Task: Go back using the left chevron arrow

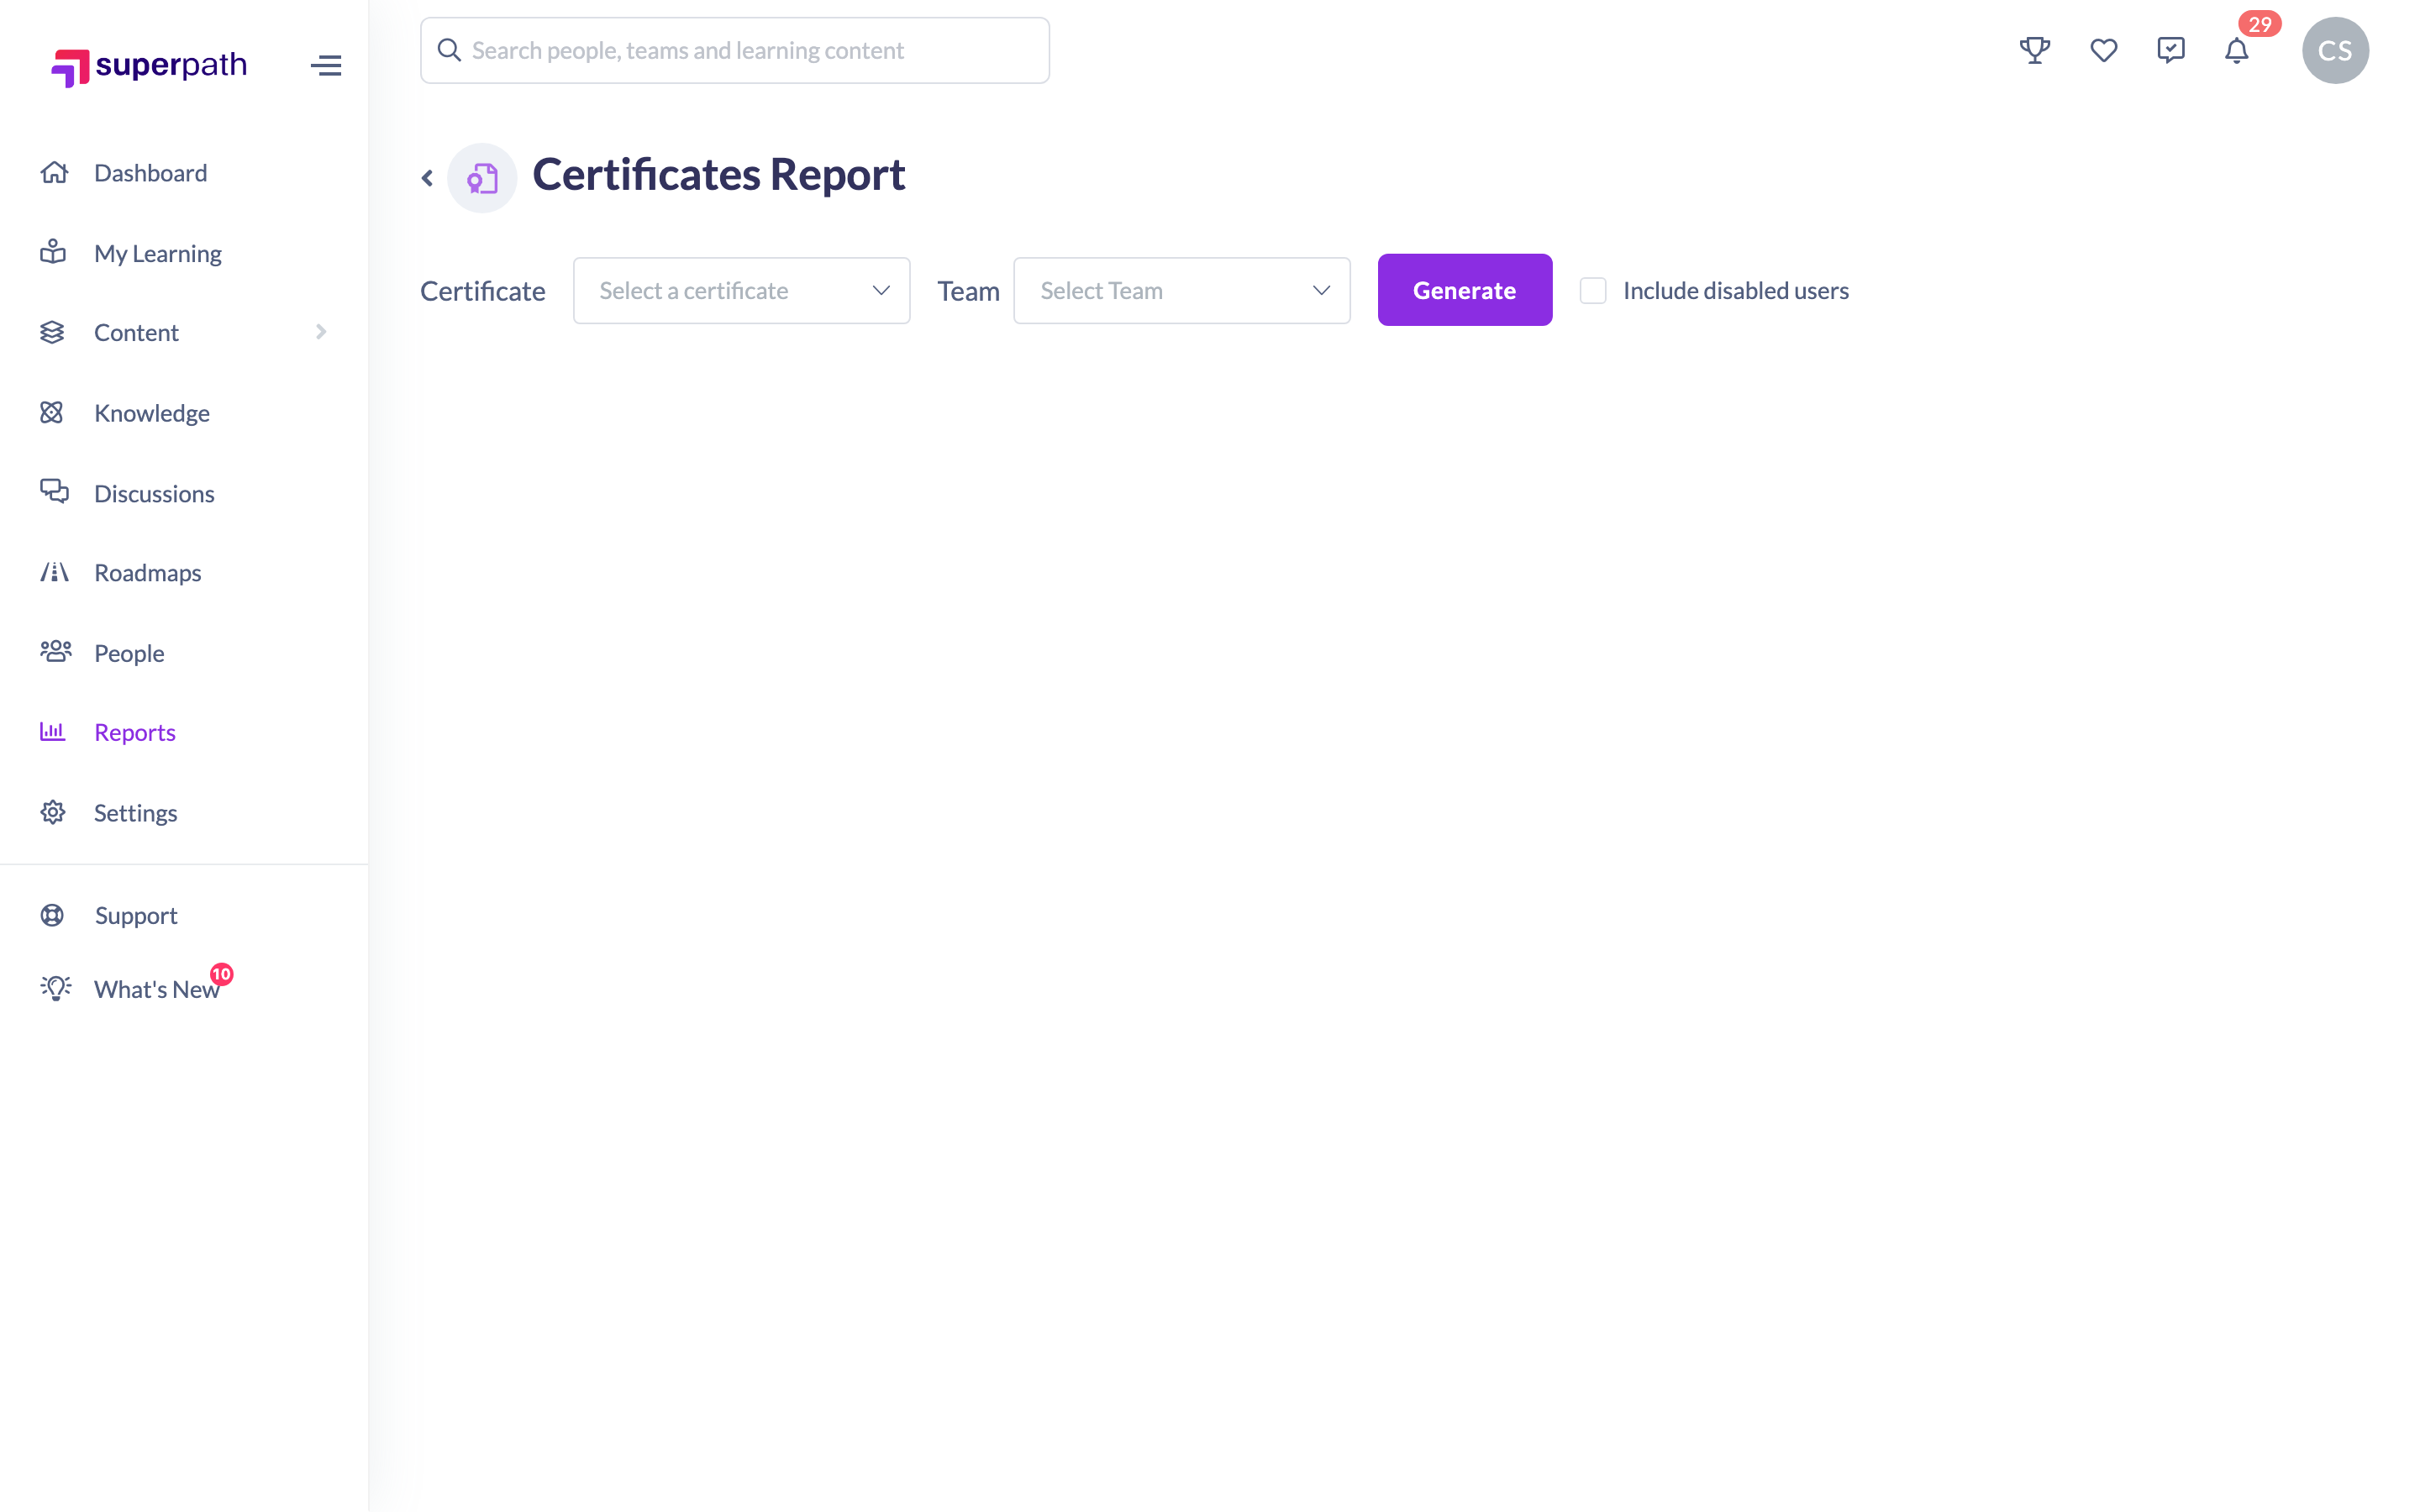Action: click(427, 178)
